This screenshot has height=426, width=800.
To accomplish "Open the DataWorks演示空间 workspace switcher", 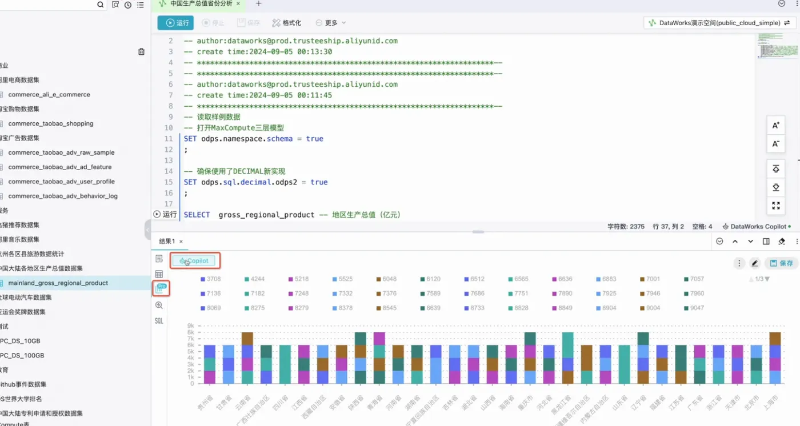I will pyautogui.click(x=720, y=23).
